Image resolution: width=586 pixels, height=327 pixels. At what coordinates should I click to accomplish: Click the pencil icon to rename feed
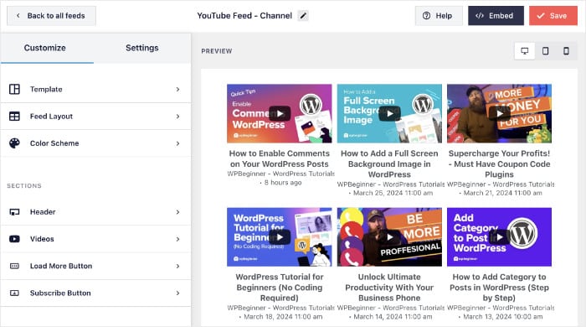pos(303,16)
